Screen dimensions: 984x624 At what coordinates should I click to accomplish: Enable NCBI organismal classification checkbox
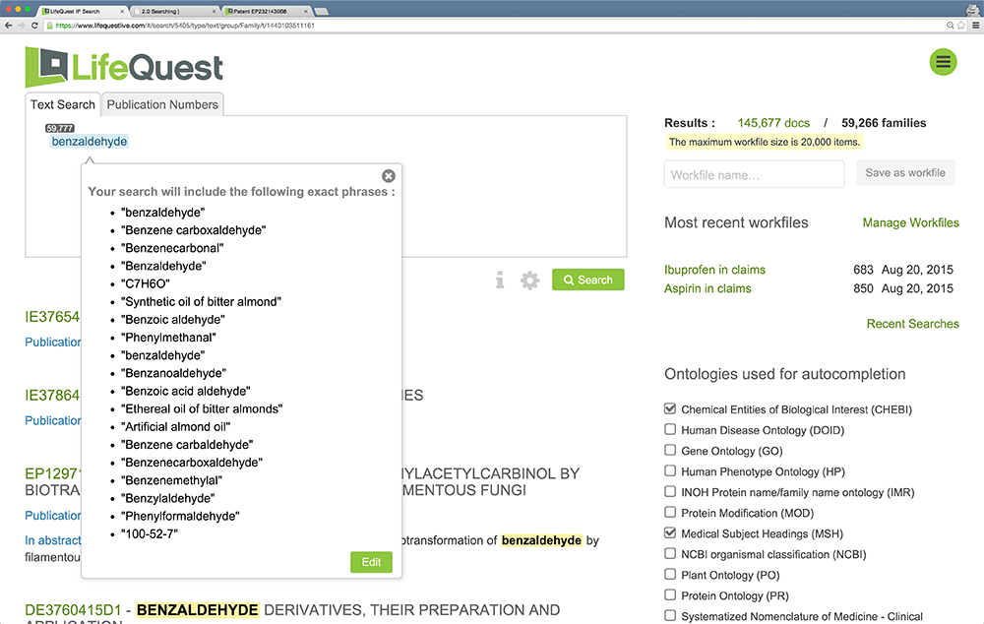[x=670, y=554]
